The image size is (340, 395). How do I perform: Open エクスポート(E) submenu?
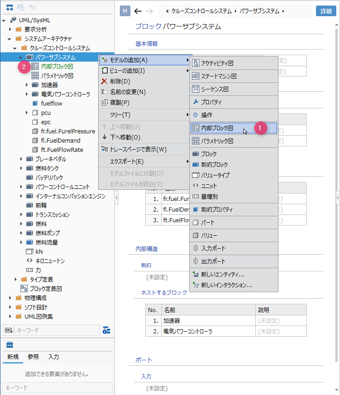144,162
